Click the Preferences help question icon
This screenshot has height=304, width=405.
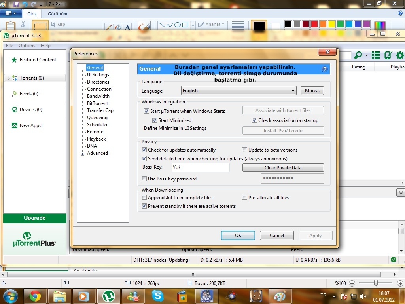325,69
